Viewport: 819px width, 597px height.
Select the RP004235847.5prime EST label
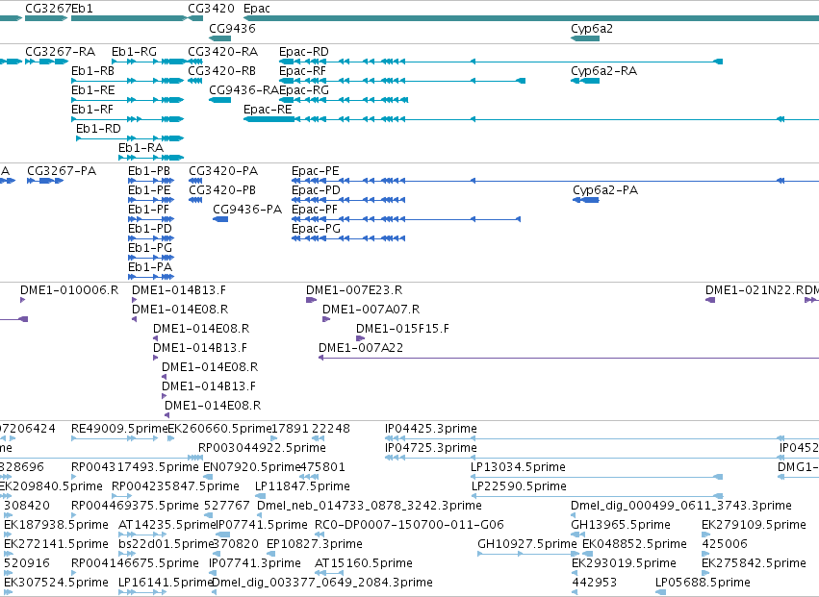(175, 486)
